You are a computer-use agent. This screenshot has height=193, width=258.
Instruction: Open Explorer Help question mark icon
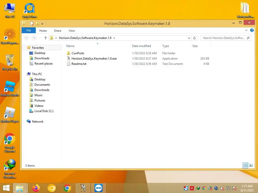[252, 30]
